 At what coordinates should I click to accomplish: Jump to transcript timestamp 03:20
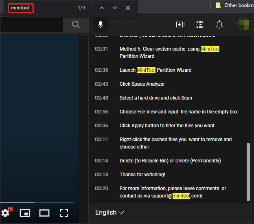101,189
